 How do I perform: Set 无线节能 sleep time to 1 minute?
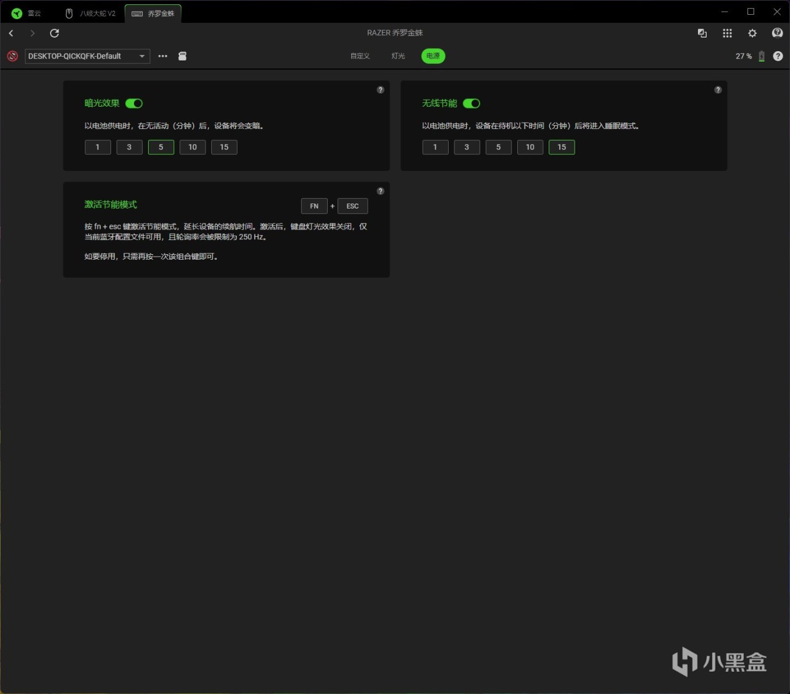[x=435, y=147]
